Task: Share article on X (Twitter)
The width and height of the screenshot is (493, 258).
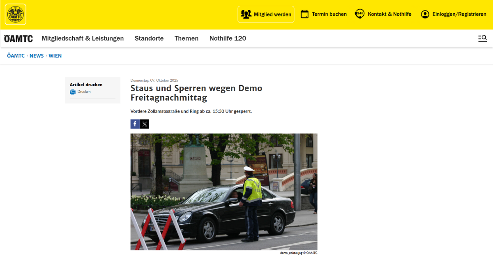Action: 145,124
